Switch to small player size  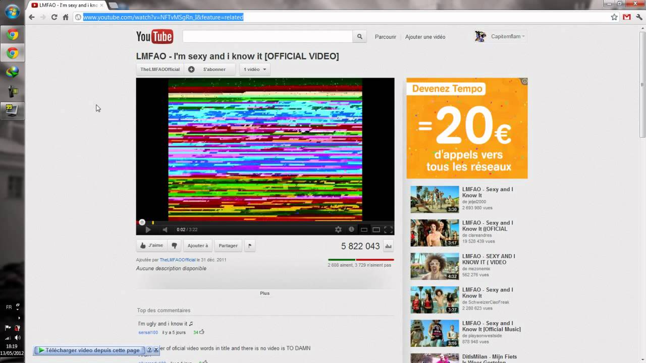[364, 229]
